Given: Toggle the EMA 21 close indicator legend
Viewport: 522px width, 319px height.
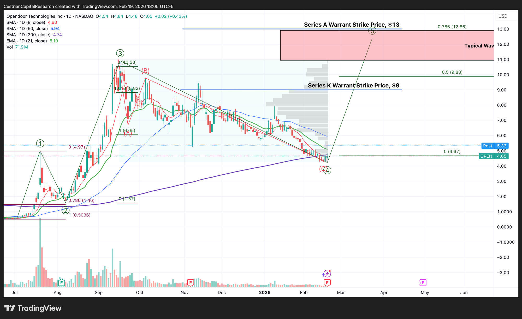Looking at the screenshot, I should [27, 41].
